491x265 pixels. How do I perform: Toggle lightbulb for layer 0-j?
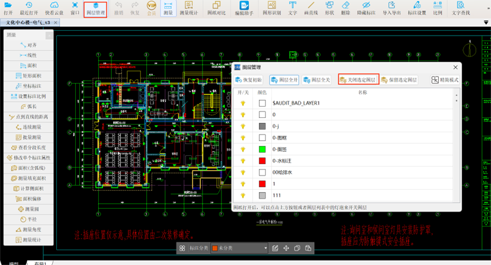243,126
